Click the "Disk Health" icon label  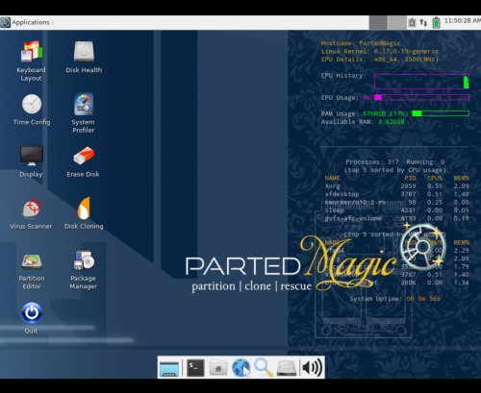84,70
